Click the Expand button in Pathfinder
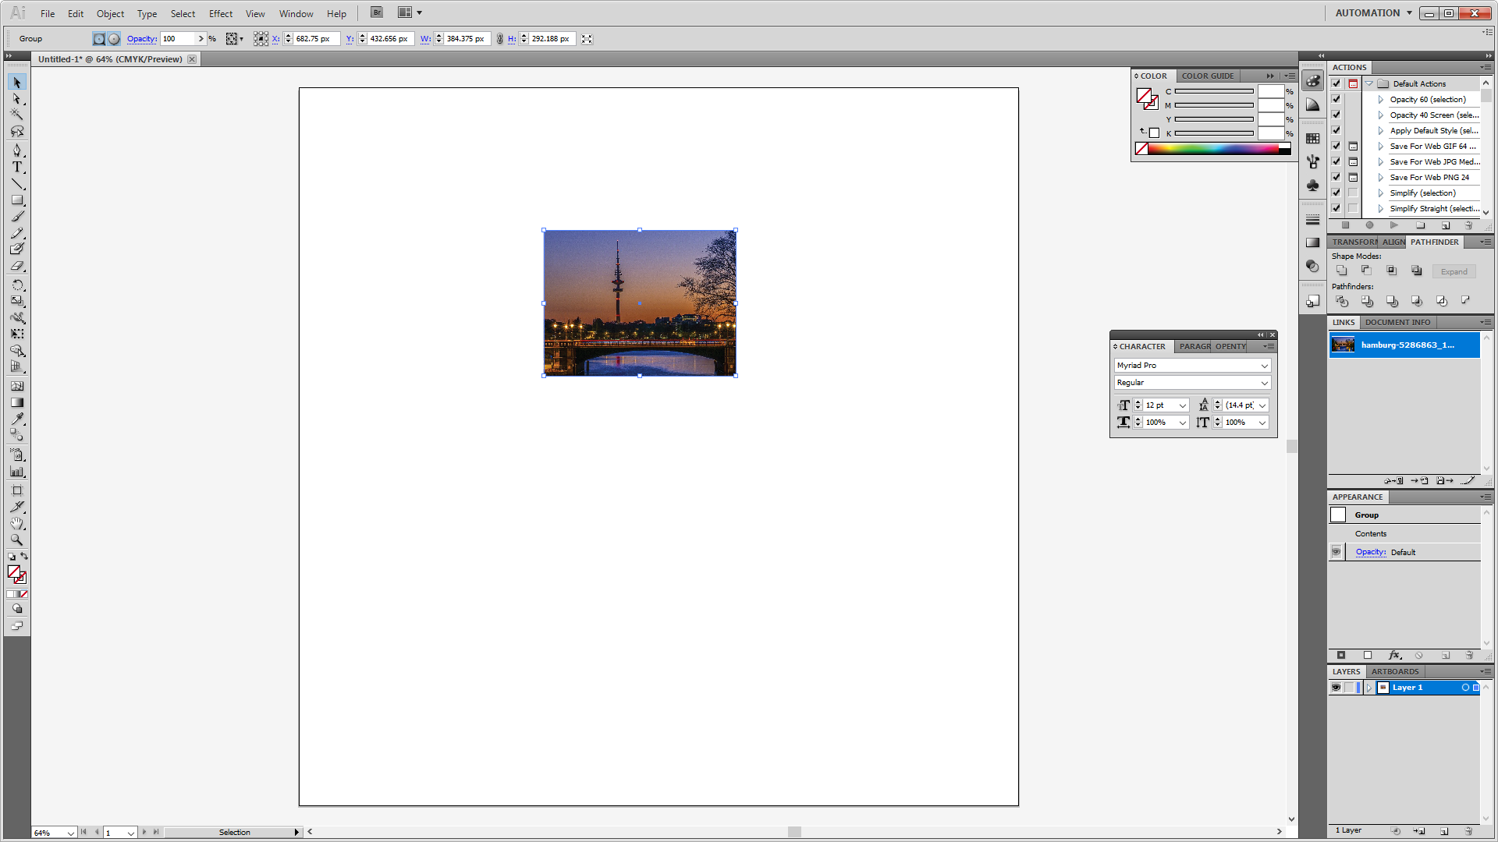 [1454, 271]
